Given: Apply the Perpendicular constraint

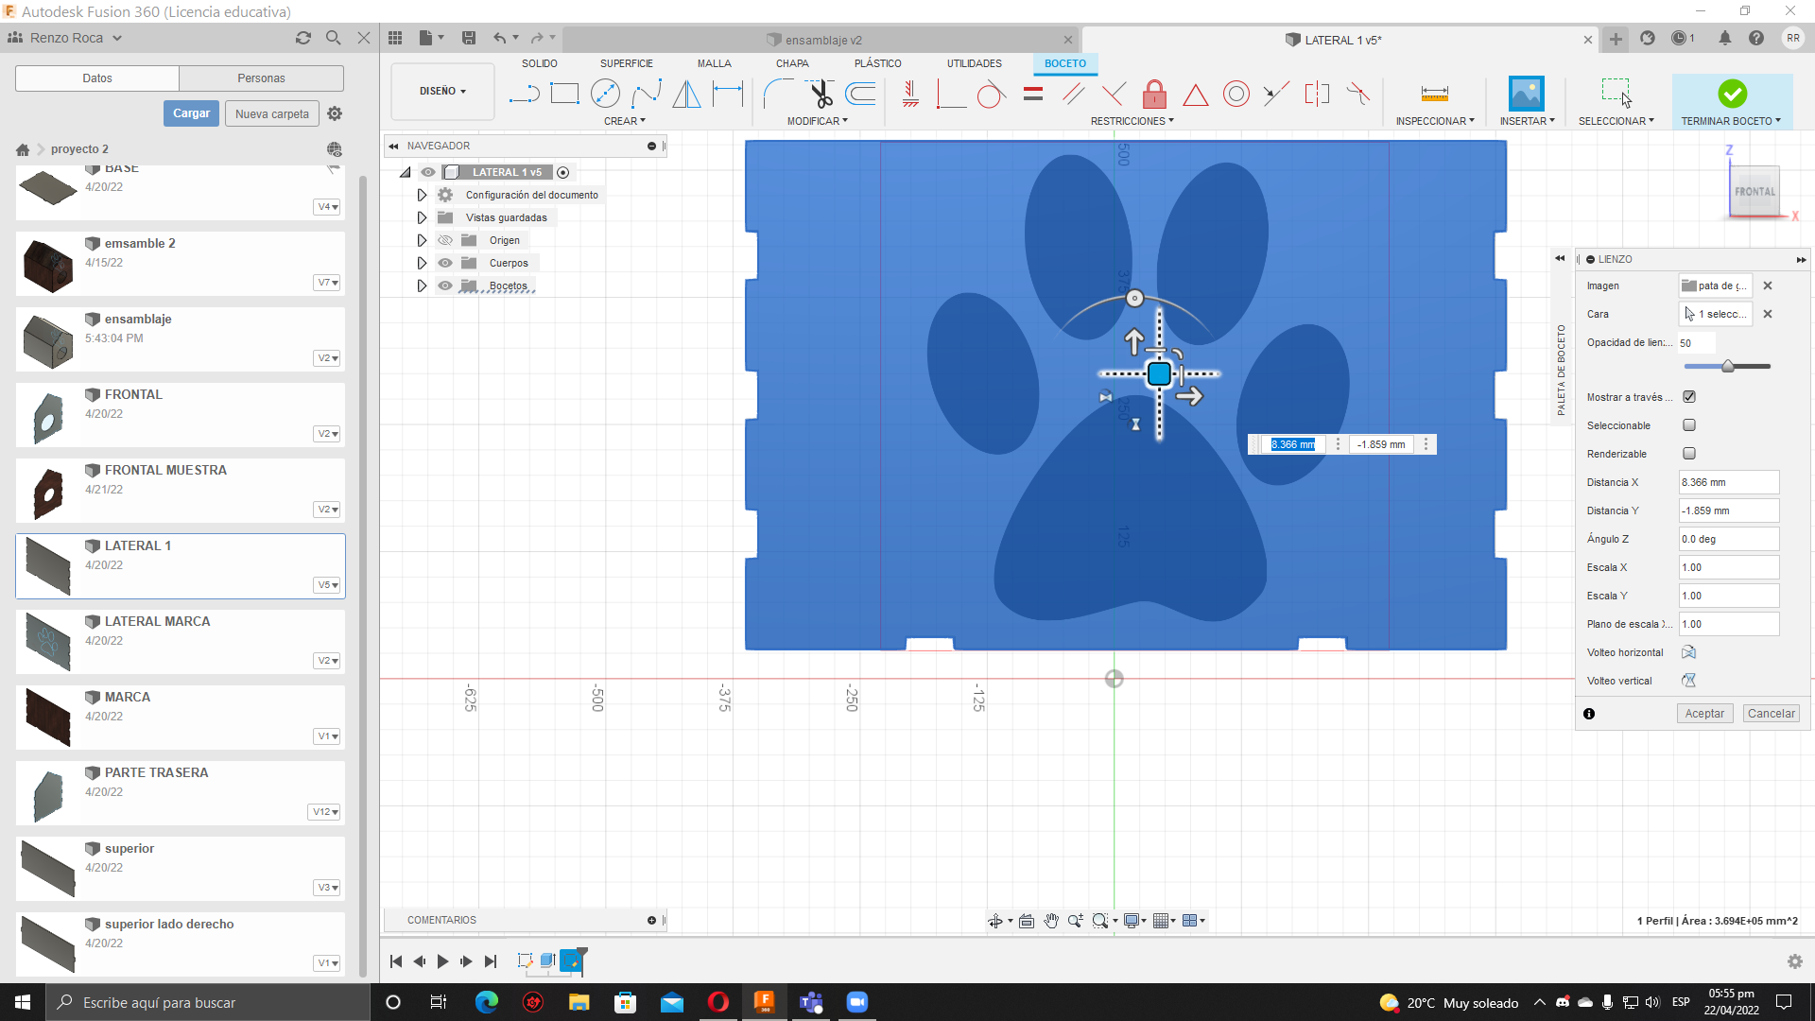Looking at the screenshot, I should [1114, 94].
